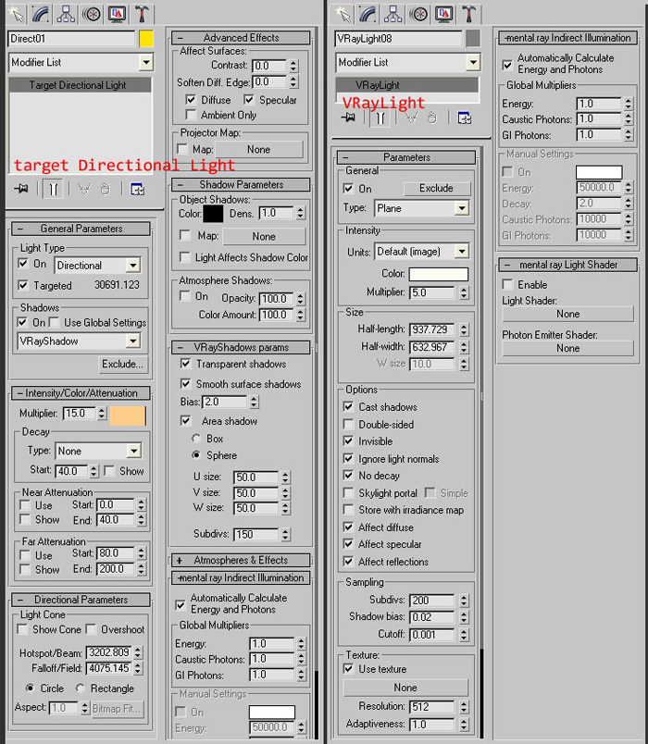
Task: Open Units dropdown showing Default (image)
Action: pyautogui.click(x=461, y=252)
